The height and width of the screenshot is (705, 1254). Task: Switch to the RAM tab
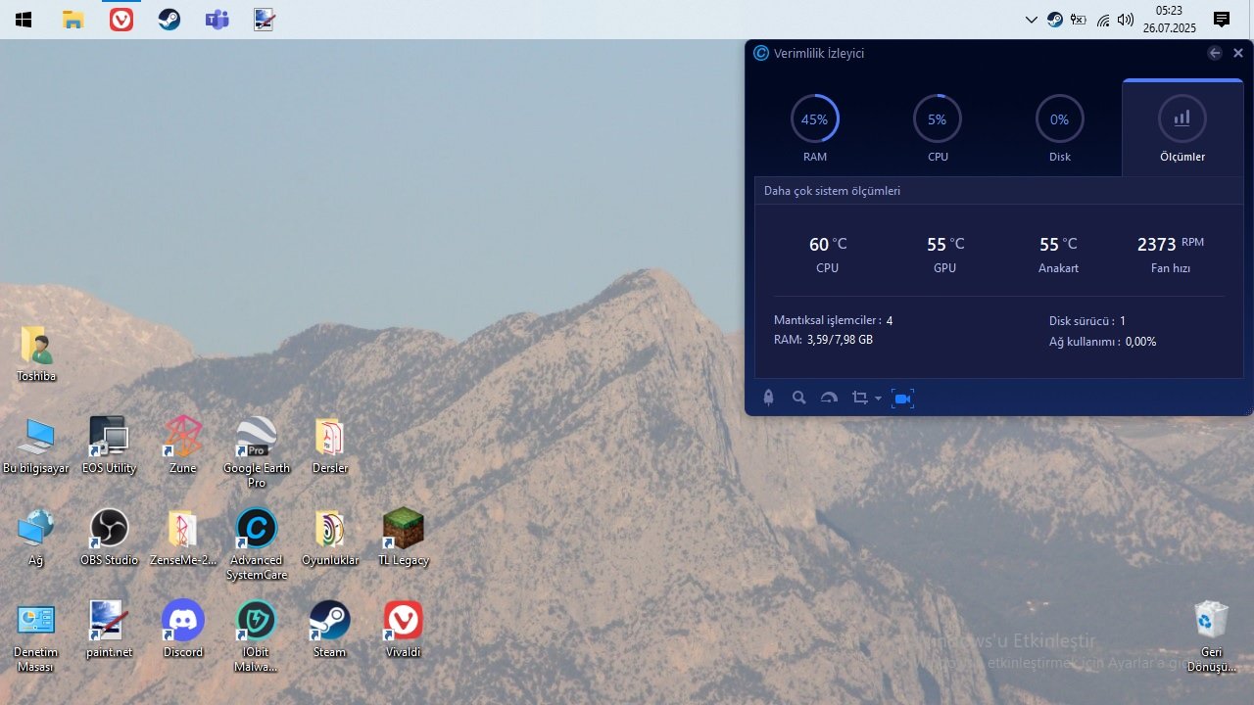pyautogui.click(x=814, y=128)
